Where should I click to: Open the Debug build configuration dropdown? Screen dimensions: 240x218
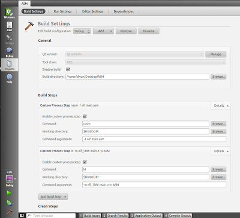pyautogui.click(x=82, y=31)
